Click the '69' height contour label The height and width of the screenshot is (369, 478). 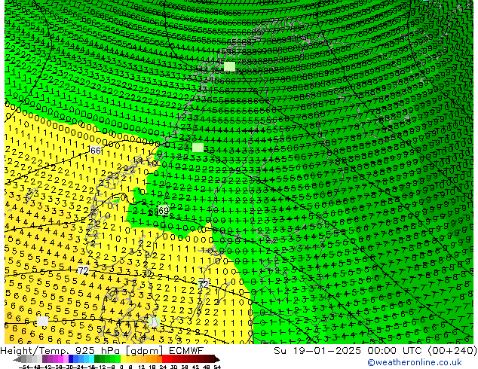[x=164, y=211]
